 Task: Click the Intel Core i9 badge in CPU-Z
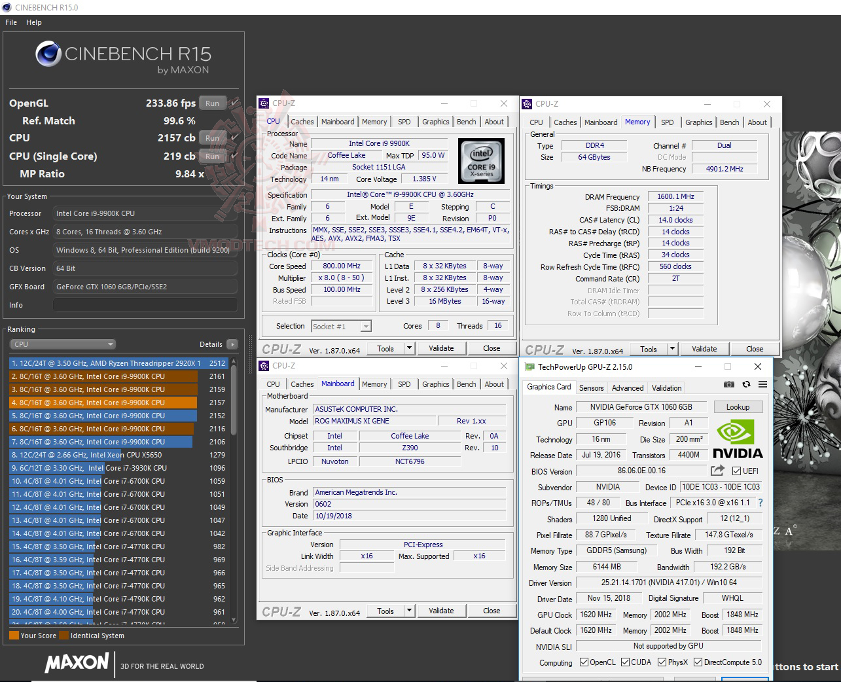tap(482, 161)
